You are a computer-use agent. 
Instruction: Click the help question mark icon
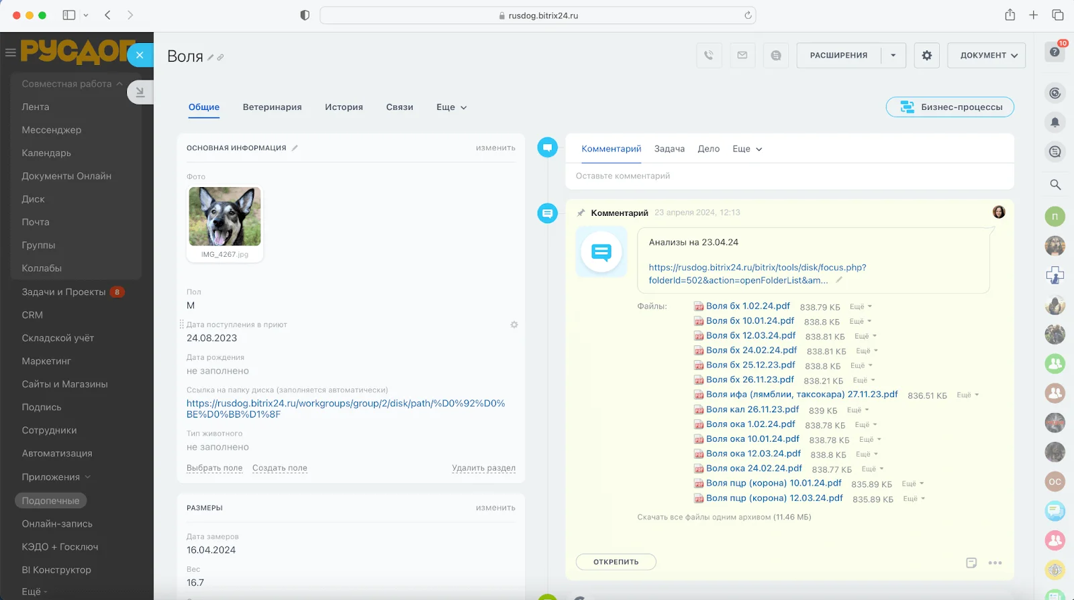coord(1055,52)
